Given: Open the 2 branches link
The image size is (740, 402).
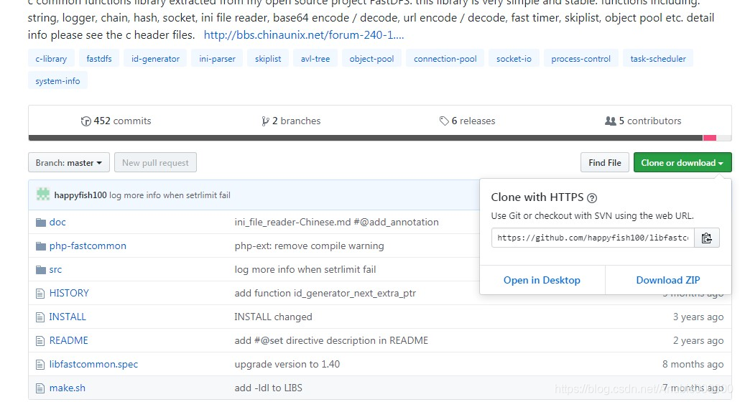Looking at the screenshot, I should [291, 121].
